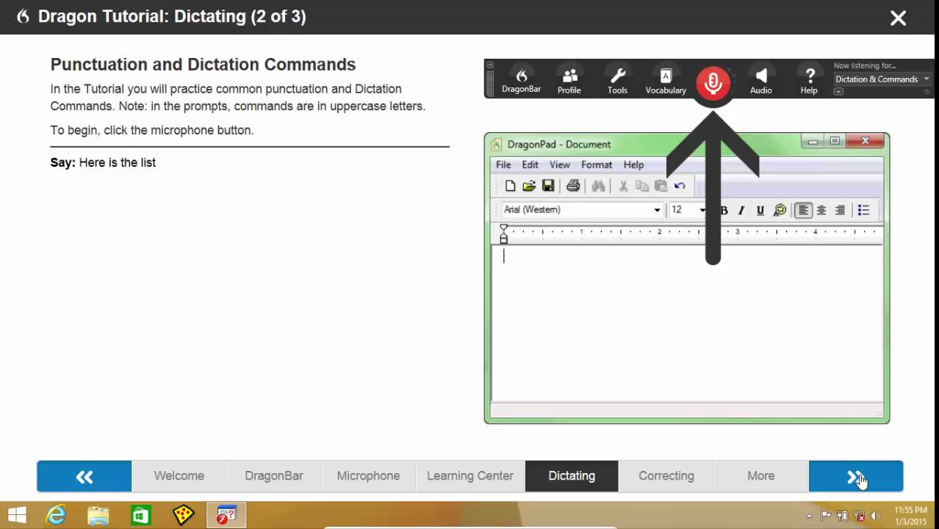Image resolution: width=939 pixels, height=529 pixels.
Task: Close the Dragon Tutorial with the X
Action: tap(898, 18)
